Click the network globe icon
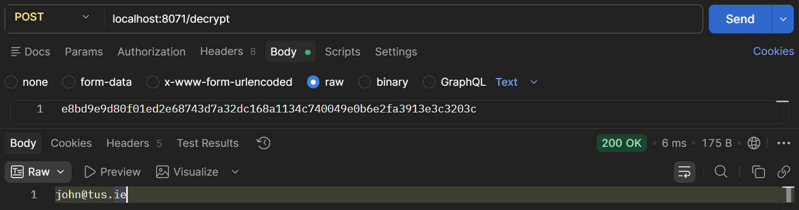 click(754, 143)
